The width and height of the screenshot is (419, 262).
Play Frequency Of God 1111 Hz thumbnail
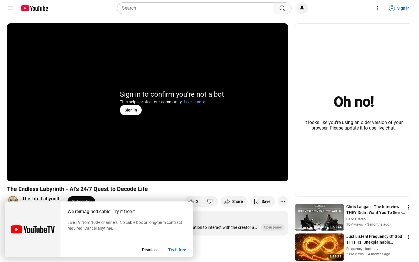point(319,247)
